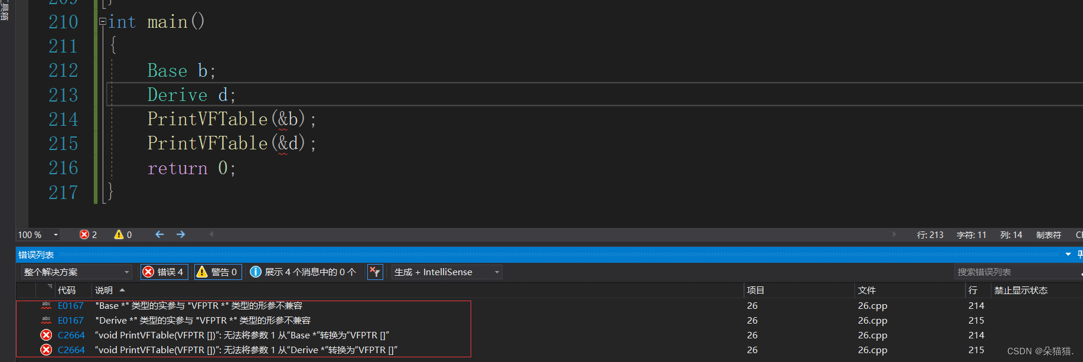This screenshot has width=1083, height=362.
Task: Sort by the 禁止显示状态 column header
Action: tap(1021, 290)
